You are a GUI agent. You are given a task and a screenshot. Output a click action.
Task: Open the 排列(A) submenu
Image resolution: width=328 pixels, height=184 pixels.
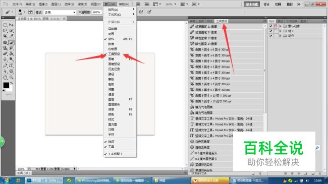click(120, 10)
